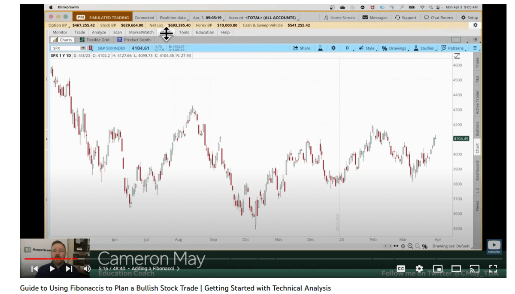Open the Patterns menu
This screenshot has width=515, height=294.
(x=453, y=48)
